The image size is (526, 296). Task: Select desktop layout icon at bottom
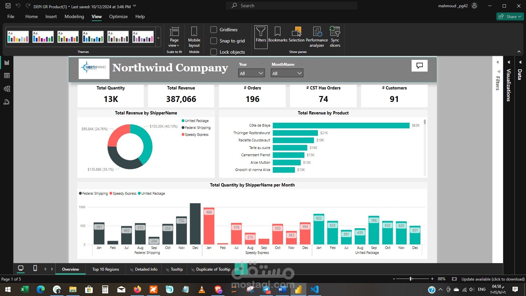click(x=21, y=268)
